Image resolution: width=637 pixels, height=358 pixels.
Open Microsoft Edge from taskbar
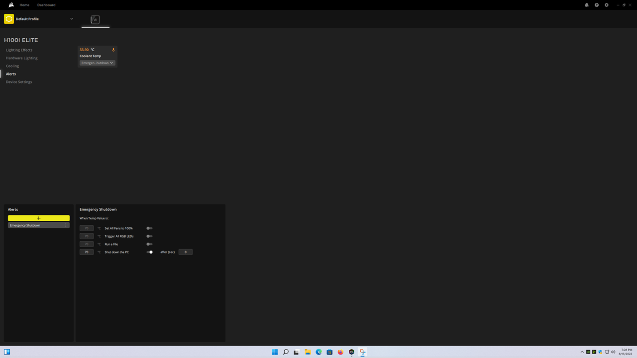click(x=318, y=352)
